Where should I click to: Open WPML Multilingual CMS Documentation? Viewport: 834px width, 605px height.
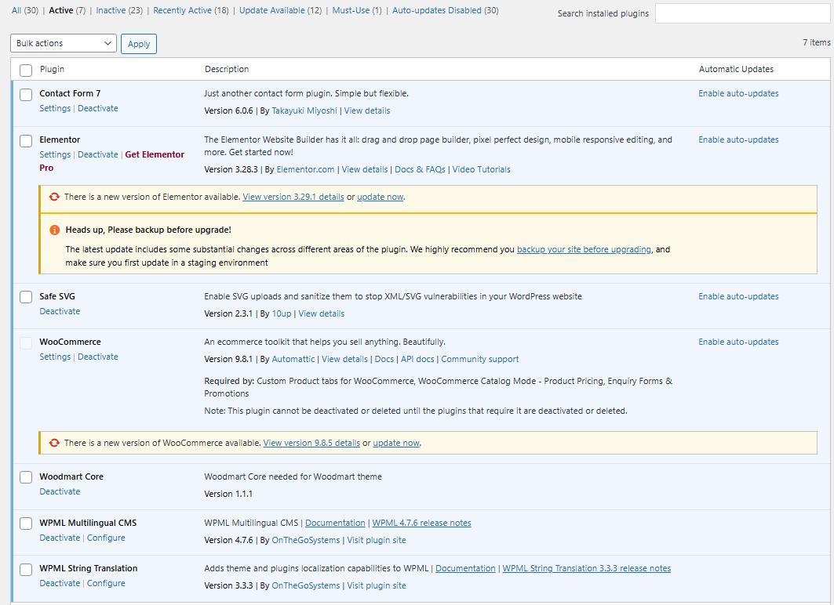pos(335,523)
